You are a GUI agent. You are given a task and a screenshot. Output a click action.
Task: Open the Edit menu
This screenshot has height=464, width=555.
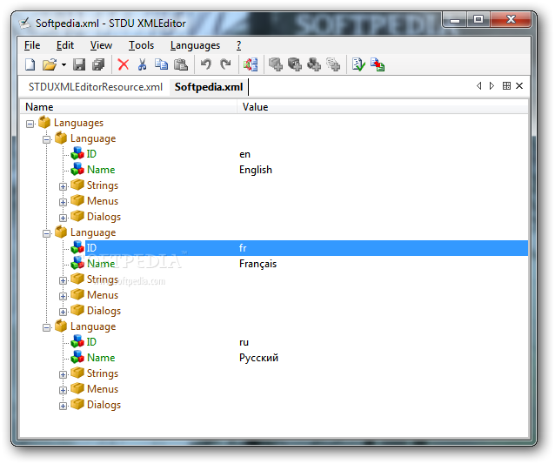(x=65, y=45)
